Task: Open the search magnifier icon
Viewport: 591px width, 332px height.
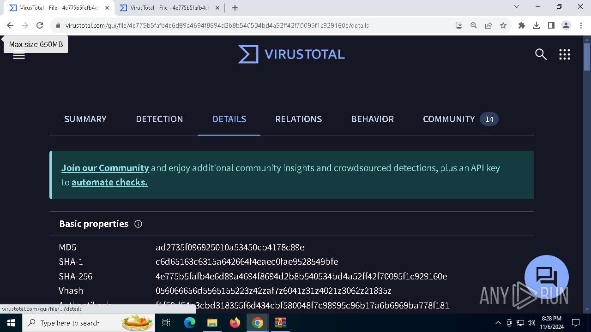Action: click(541, 54)
